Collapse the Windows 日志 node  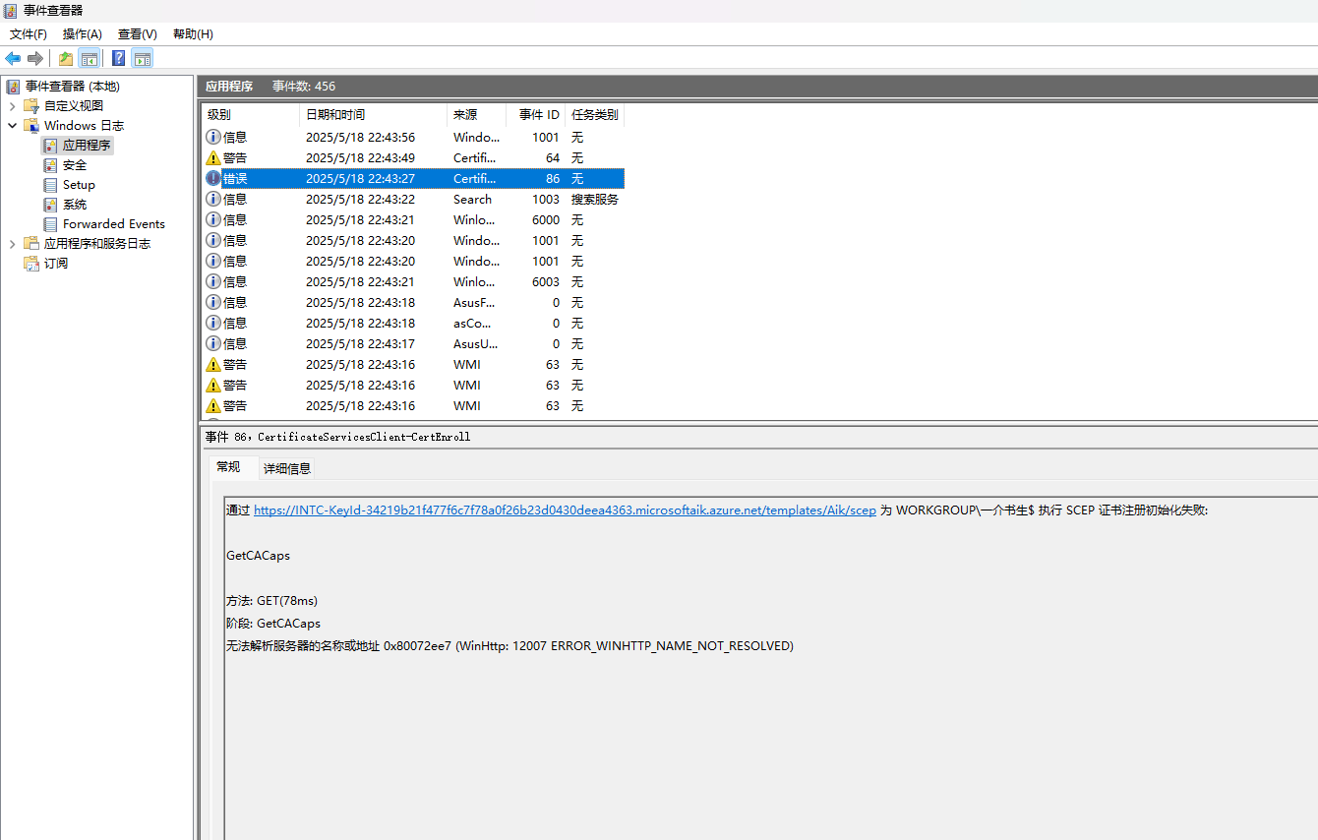(x=12, y=125)
